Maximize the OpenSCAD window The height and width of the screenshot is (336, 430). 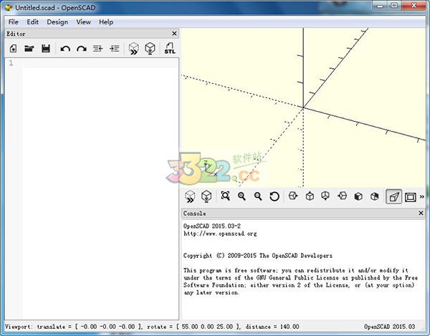(x=393, y=6)
